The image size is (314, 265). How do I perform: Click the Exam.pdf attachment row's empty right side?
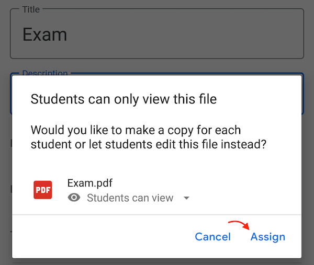[244, 190]
